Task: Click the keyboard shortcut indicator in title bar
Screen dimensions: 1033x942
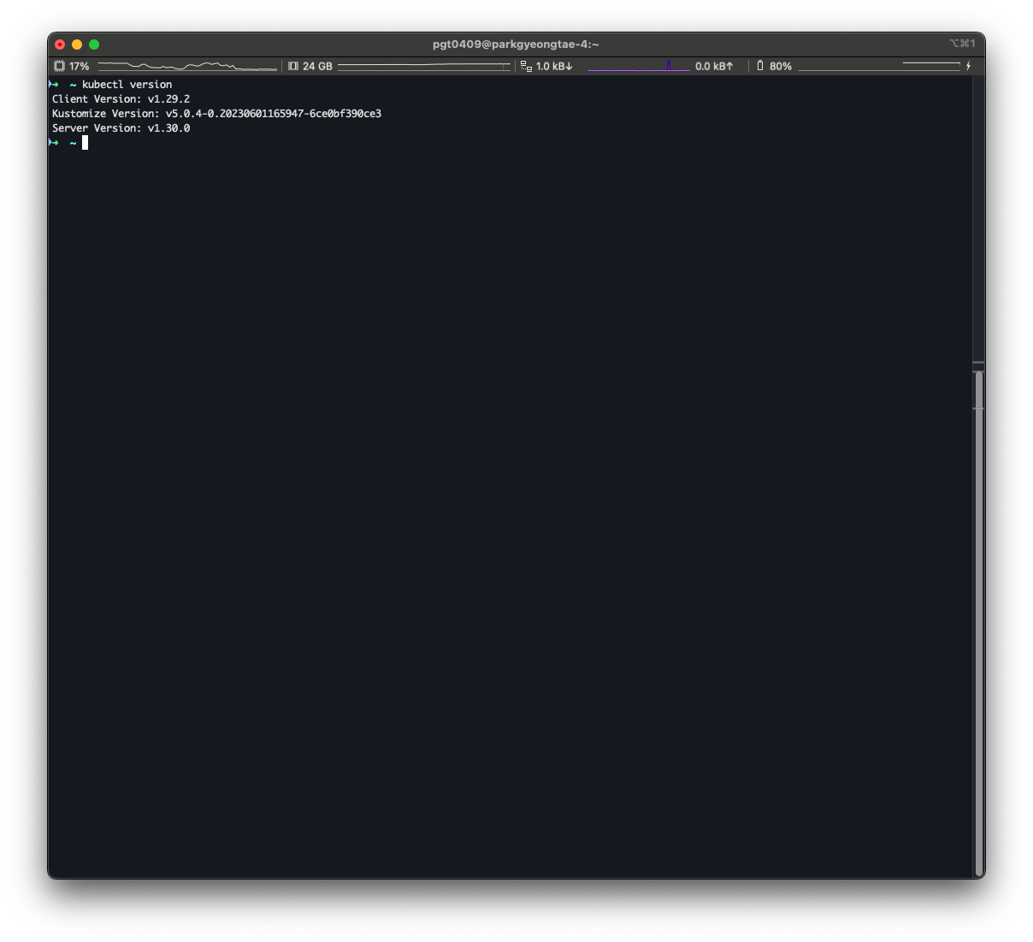Action: (962, 44)
